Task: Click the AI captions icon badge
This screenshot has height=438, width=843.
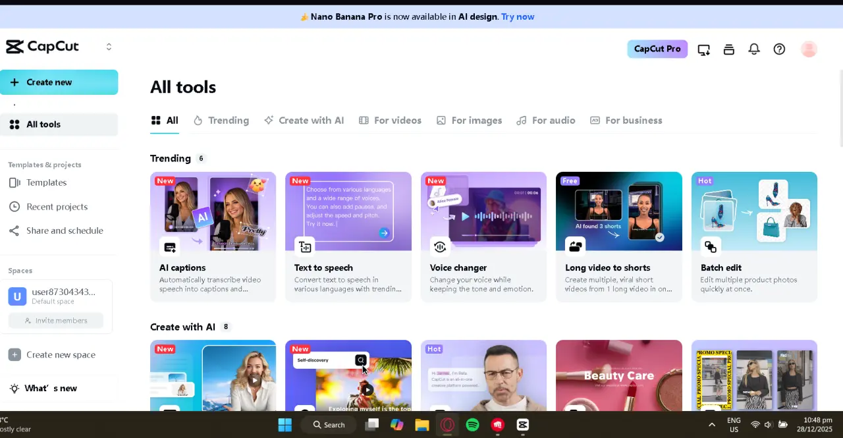Action: [x=170, y=247]
